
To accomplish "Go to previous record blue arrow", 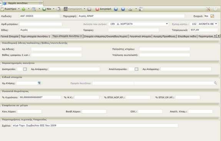I will [116, 9].
